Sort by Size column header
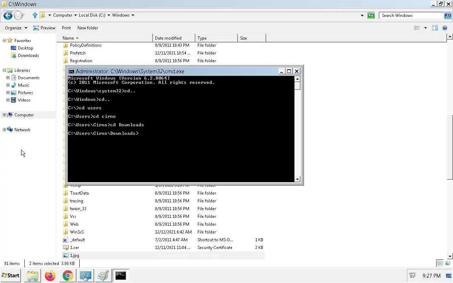Image resolution: width=453 pixels, height=283 pixels. 252,38
